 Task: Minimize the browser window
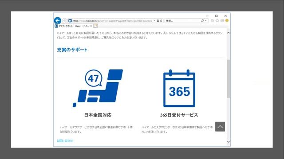click(x=208, y=16)
